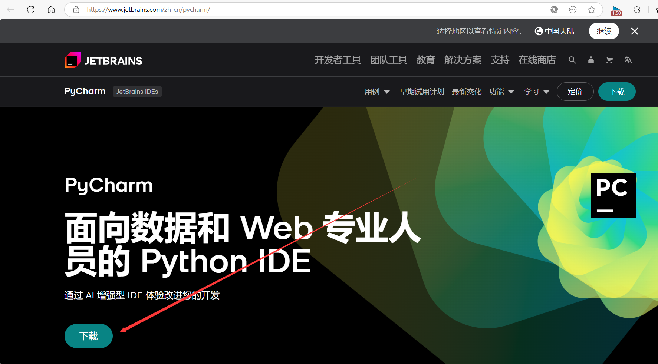Screen dimensions: 658x364
Task: Click the 继续 button in region banner
Action: pyautogui.click(x=604, y=31)
